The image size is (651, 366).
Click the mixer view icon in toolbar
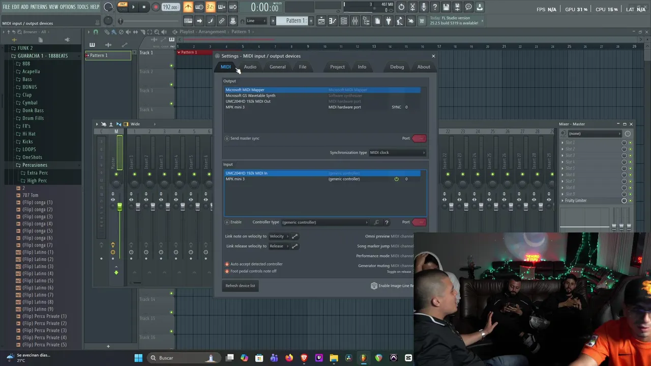coord(355,21)
